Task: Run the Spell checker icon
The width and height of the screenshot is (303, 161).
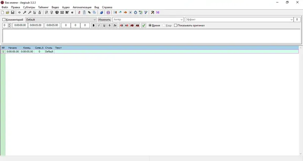Action: coord(146,12)
